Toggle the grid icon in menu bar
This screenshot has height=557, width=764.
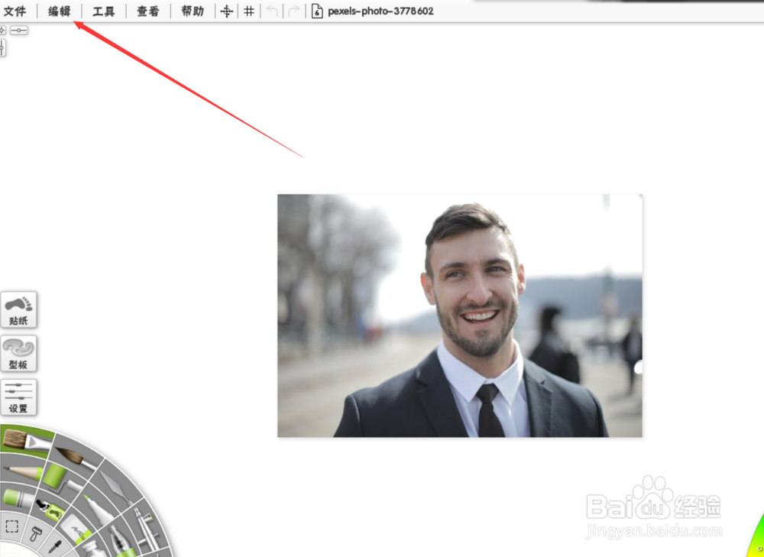249,11
